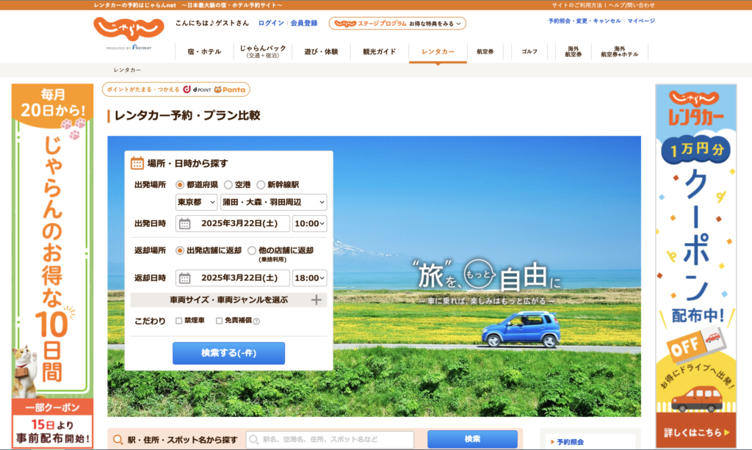The image size is (752, 450).
Task: Expand the ステージプログラム dropdown
Action: click(x=397, y=23)
